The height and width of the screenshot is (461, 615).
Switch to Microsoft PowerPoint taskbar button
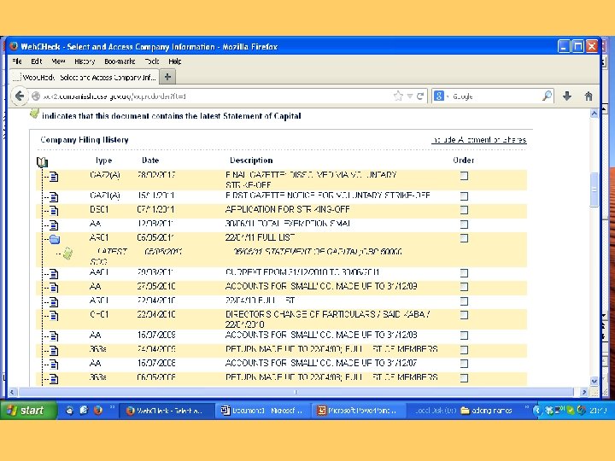358,411
